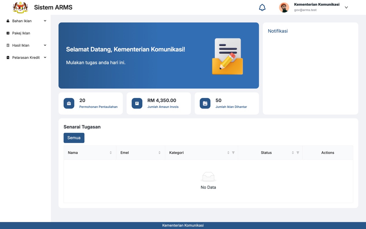
Task: Sort the Status column
Action: click(x=293, y=153)
